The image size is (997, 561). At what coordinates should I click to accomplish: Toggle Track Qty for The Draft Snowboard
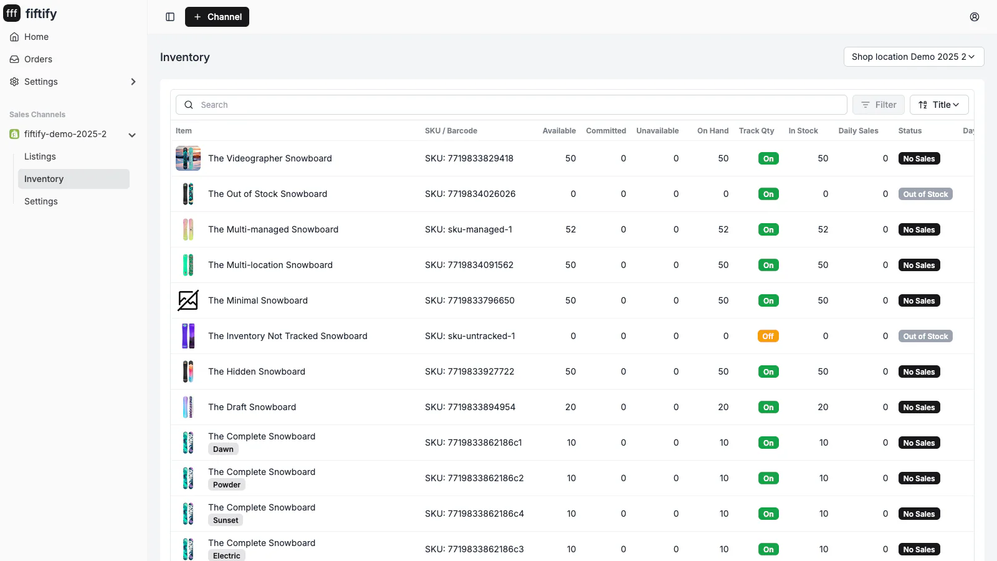(768, 407)
